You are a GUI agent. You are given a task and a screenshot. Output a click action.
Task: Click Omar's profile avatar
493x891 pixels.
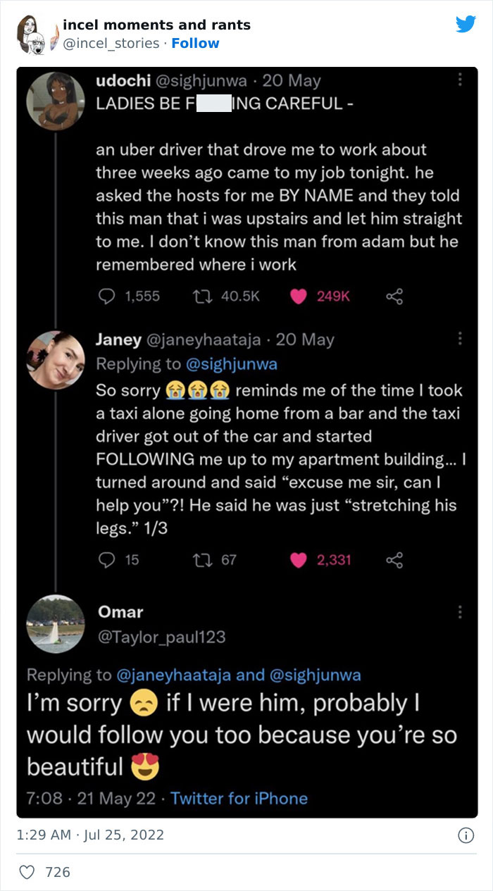tap(56, 624)
